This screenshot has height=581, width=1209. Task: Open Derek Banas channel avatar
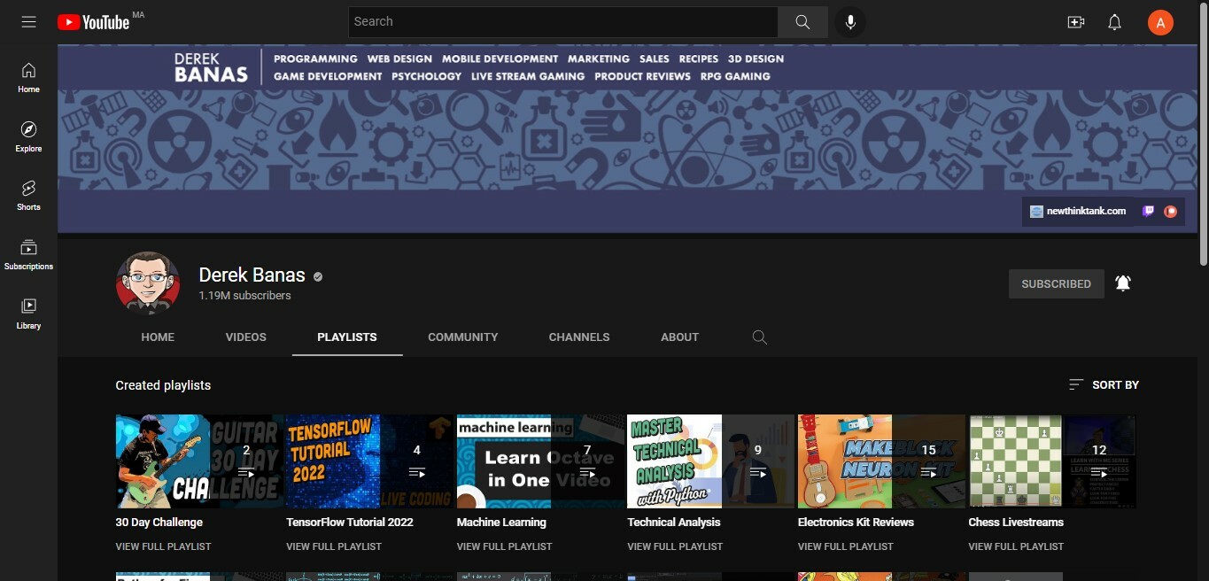click(x=148, y=283)
